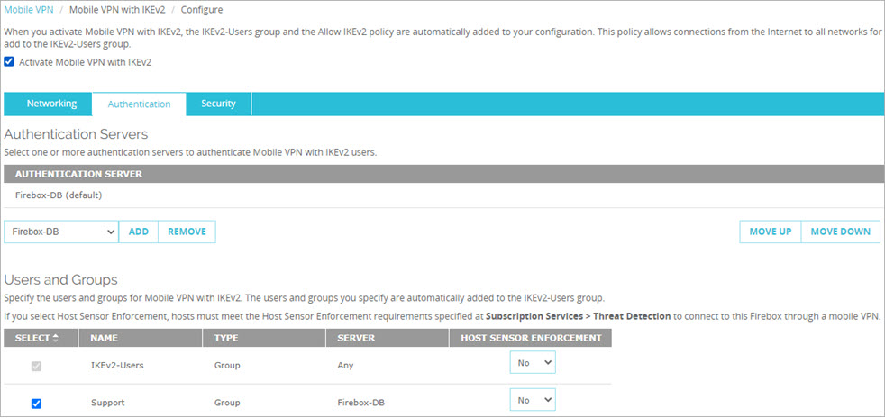Go to Mobile VPN breadcrumb link
This screenshot has width=885, height=418.
point(29,8)
